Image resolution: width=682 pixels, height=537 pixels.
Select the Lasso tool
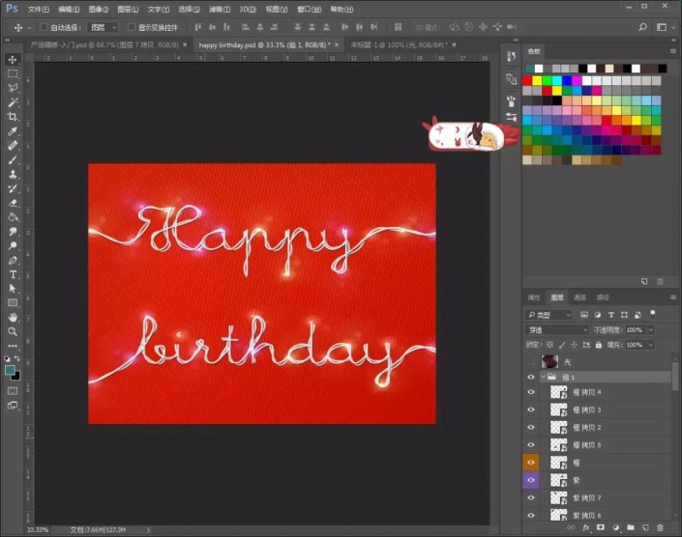click(x=13, y=88)
